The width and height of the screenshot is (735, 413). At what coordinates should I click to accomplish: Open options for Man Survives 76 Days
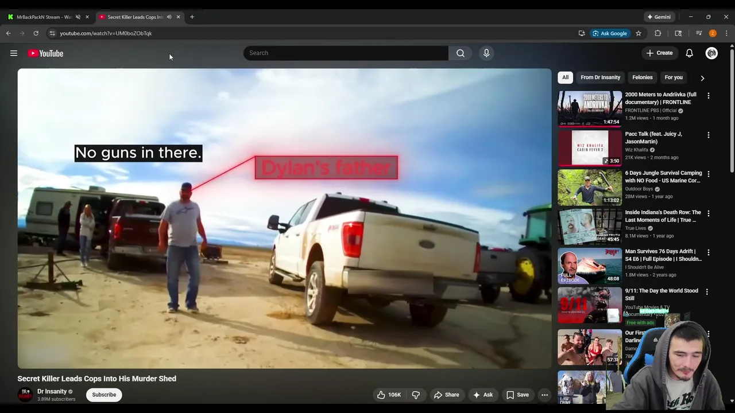click(708, 252)
